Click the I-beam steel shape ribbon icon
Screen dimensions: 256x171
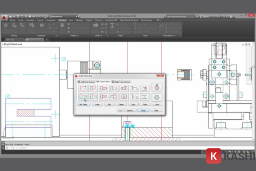click(x=112, y=26)
